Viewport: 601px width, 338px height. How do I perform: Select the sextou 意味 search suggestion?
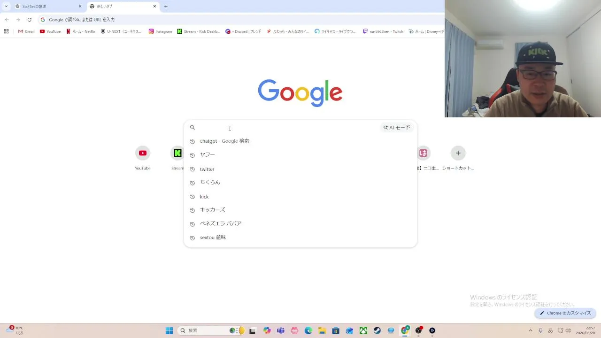300,238
